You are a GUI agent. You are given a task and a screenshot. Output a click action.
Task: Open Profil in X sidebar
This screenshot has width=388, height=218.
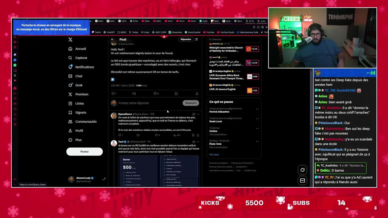[x=75, y=130]
